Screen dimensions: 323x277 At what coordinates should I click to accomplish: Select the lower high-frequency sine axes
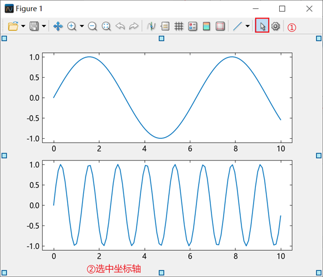point(167,205)
